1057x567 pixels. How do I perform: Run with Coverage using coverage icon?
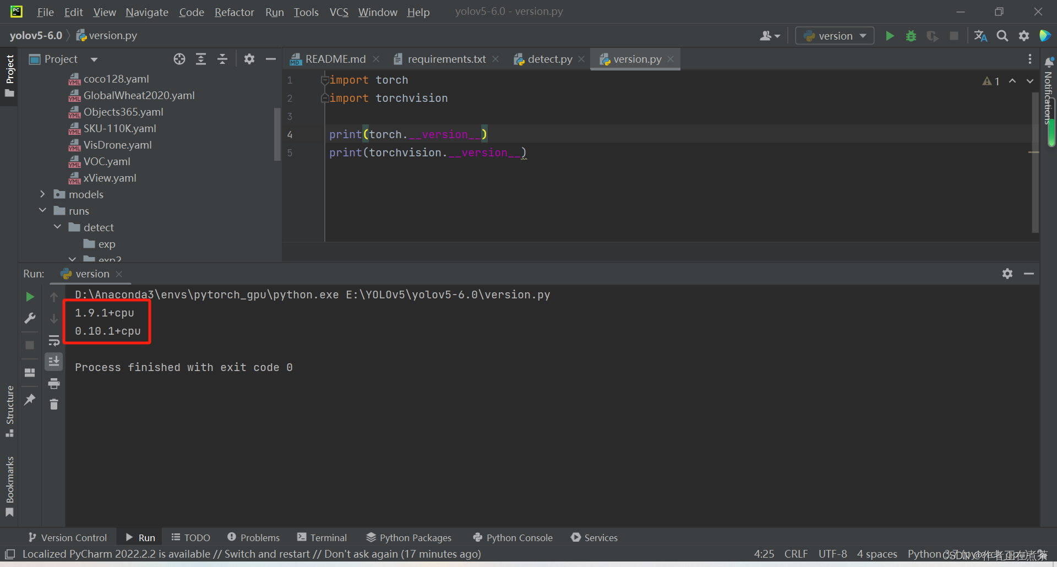pyautogui.click(x=933, y=35)
